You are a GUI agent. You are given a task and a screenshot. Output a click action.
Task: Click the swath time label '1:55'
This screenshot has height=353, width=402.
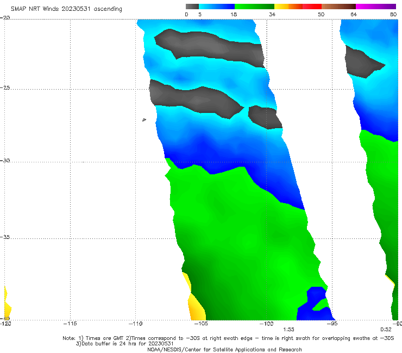click(x=288, y=330)
